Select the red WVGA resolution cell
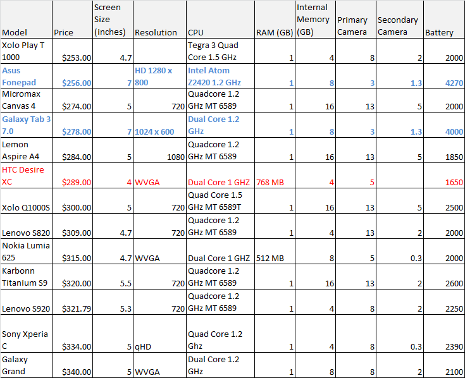Viewport: 465px width, 378px height. pyautogui.click(x=159, y=175)
